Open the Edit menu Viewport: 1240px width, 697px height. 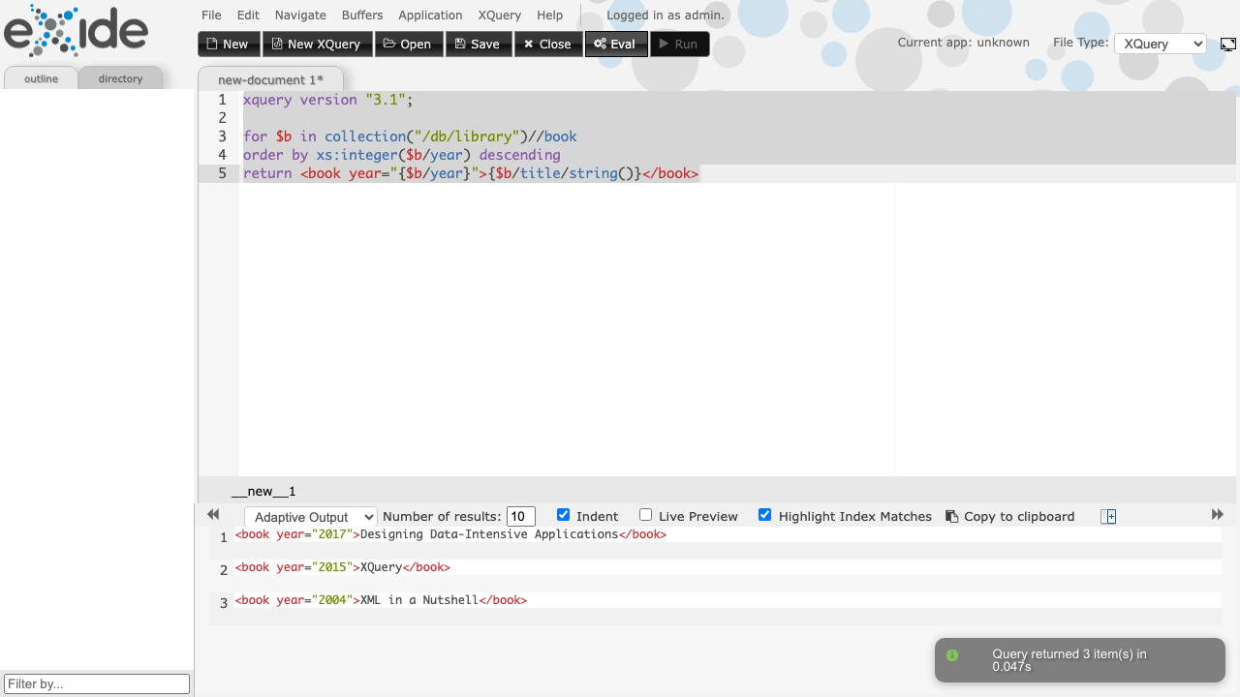coord(248,15)
